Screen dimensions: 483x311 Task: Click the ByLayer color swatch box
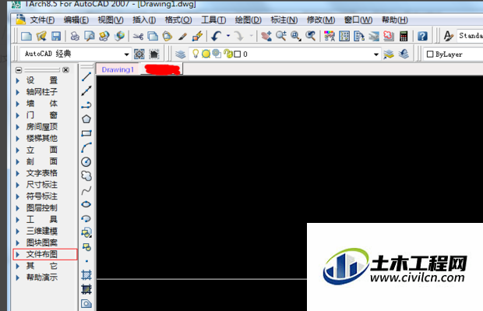[430, 55]
